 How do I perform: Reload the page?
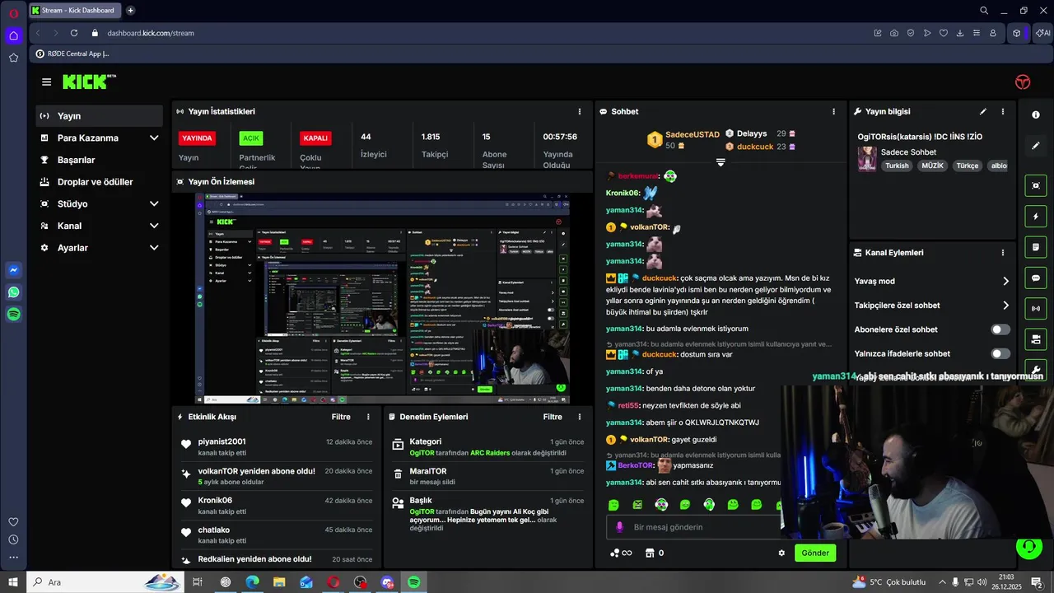click(x=74, y=33)
